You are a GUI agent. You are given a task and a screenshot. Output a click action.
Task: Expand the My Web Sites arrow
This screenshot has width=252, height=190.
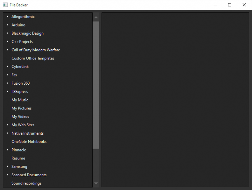coord(7,125)
